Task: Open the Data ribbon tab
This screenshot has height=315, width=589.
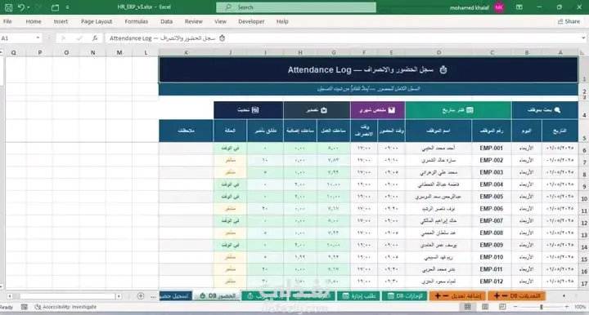Action: pos(166,21)
